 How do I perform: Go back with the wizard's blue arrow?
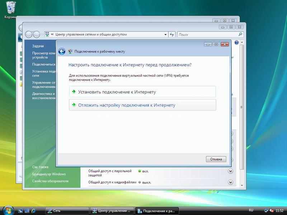point(62,51)
